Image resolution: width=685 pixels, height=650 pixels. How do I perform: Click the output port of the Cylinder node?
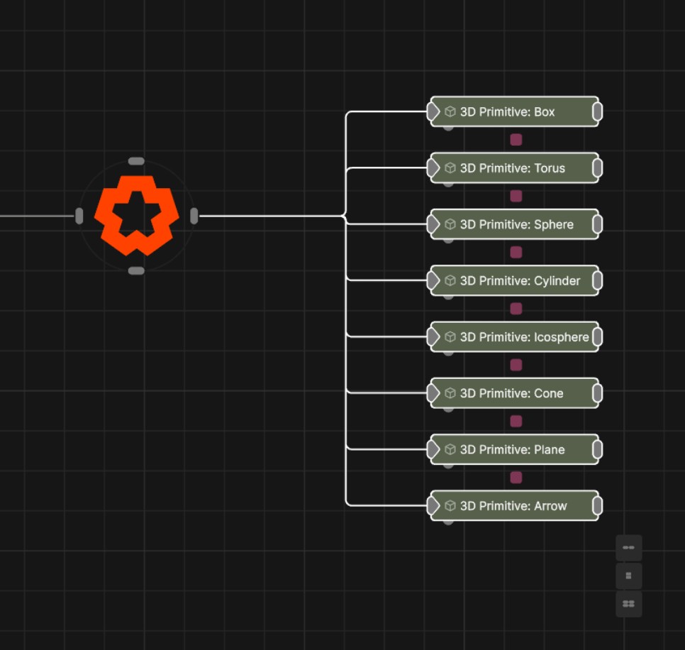point(597,281)
